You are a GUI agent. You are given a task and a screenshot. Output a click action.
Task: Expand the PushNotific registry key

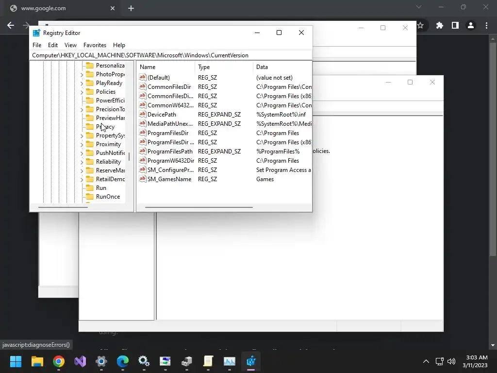(82, 153)
